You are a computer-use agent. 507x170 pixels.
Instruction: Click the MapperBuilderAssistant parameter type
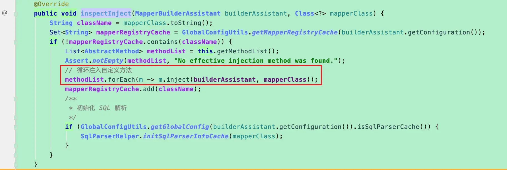tap(178, 13)
